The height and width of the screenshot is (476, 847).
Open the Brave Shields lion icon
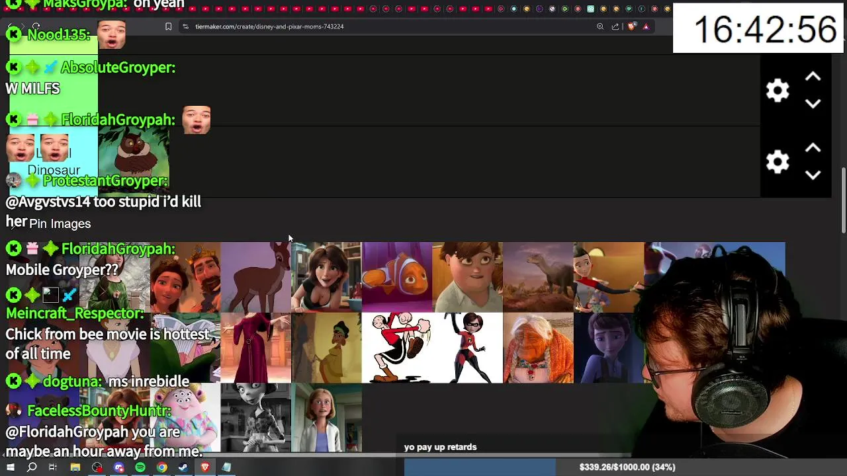631,26
